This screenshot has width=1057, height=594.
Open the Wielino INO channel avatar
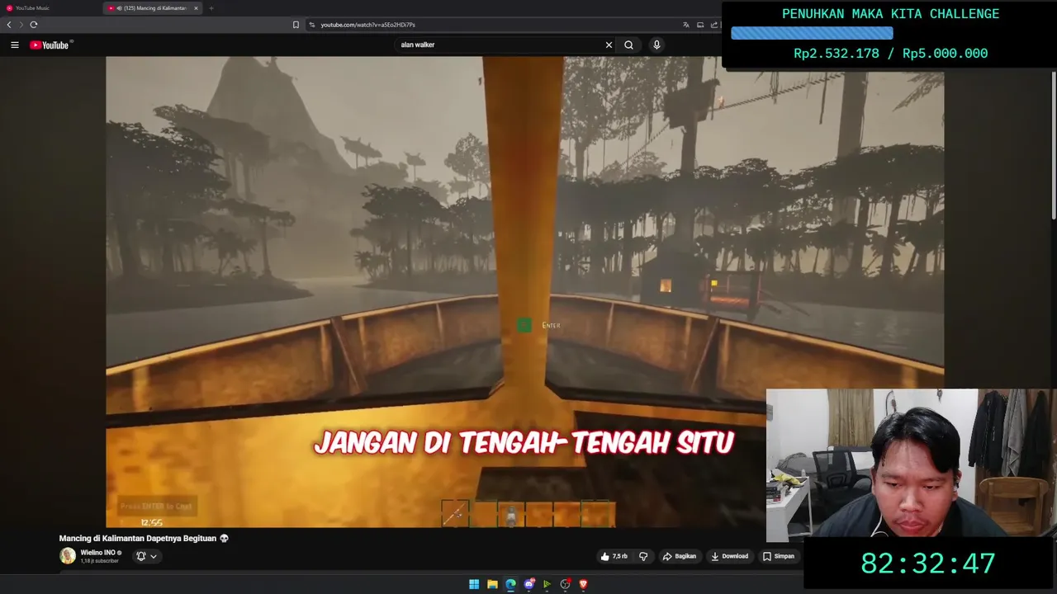point(68,556)
